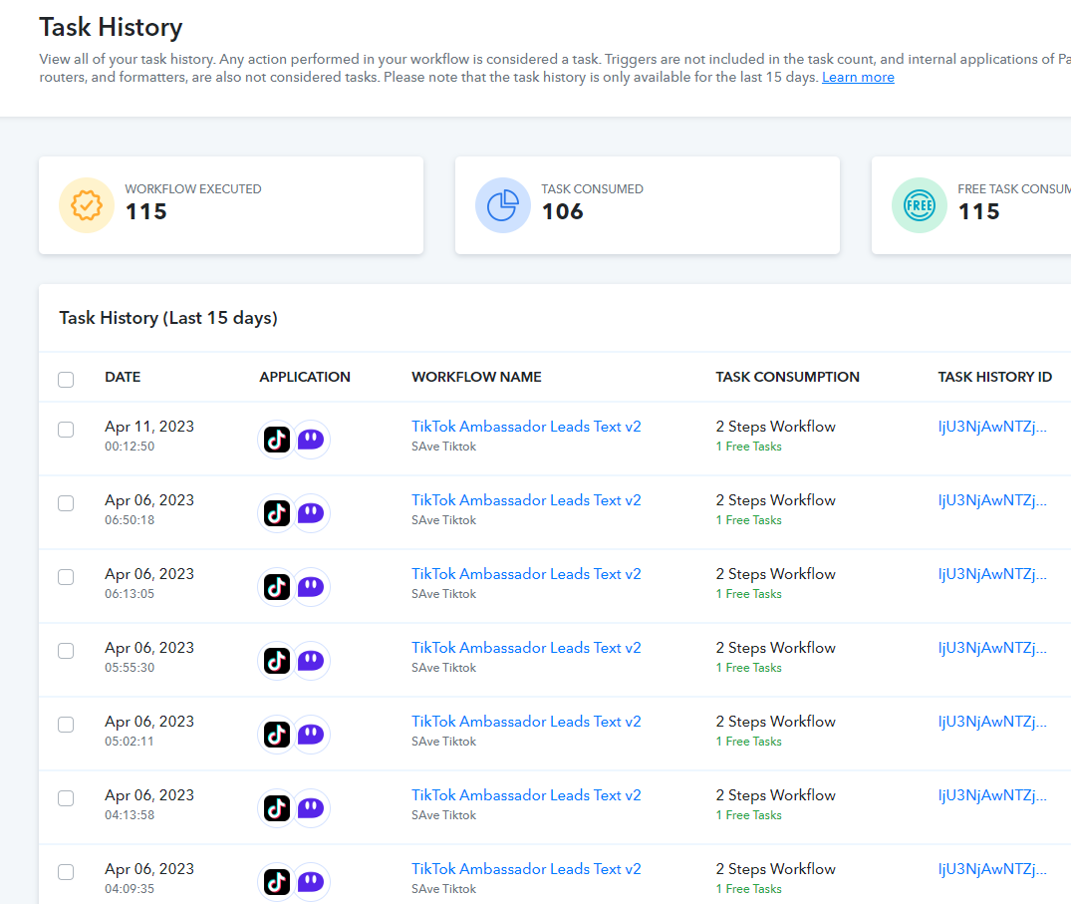Click TikTok icon in the 05:02:11 row
This screenshot has height=904, width=1071.
point(277,735)
